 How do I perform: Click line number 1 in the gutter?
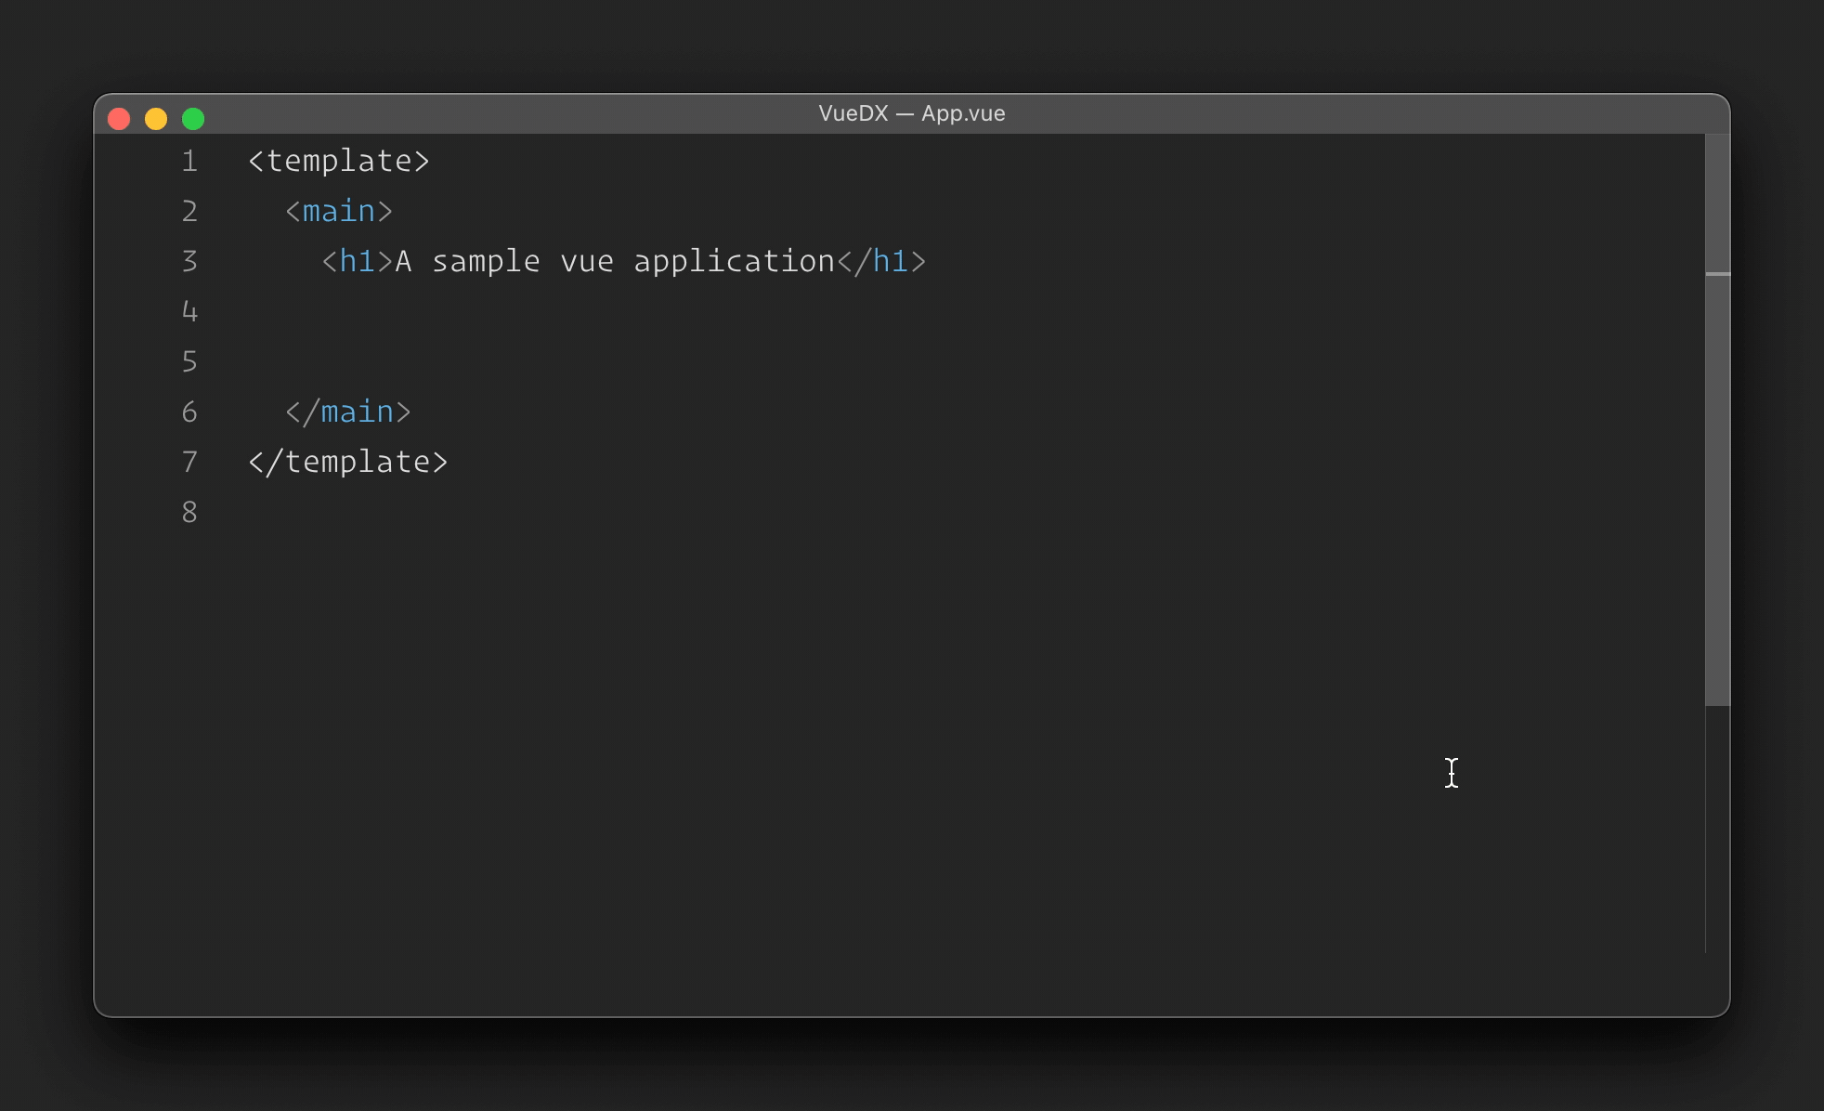(x=189, y=162)
